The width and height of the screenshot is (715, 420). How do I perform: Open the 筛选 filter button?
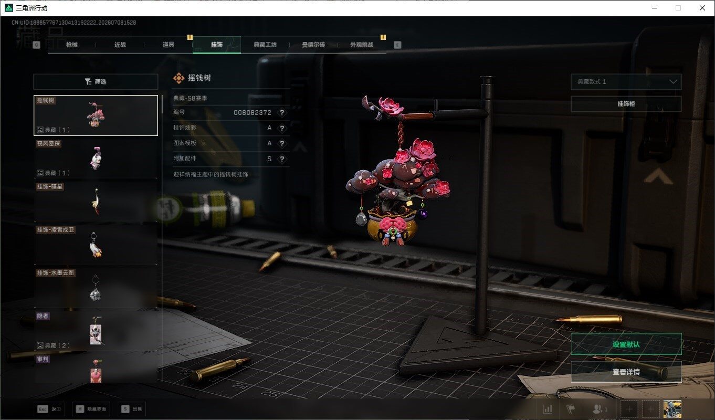pos(96,82)
